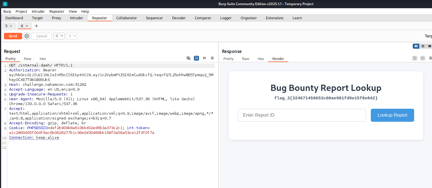
Task: Click the Lookup Report button
Action: (x=392, y=115)
